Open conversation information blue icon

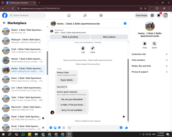tap(125, 23)
